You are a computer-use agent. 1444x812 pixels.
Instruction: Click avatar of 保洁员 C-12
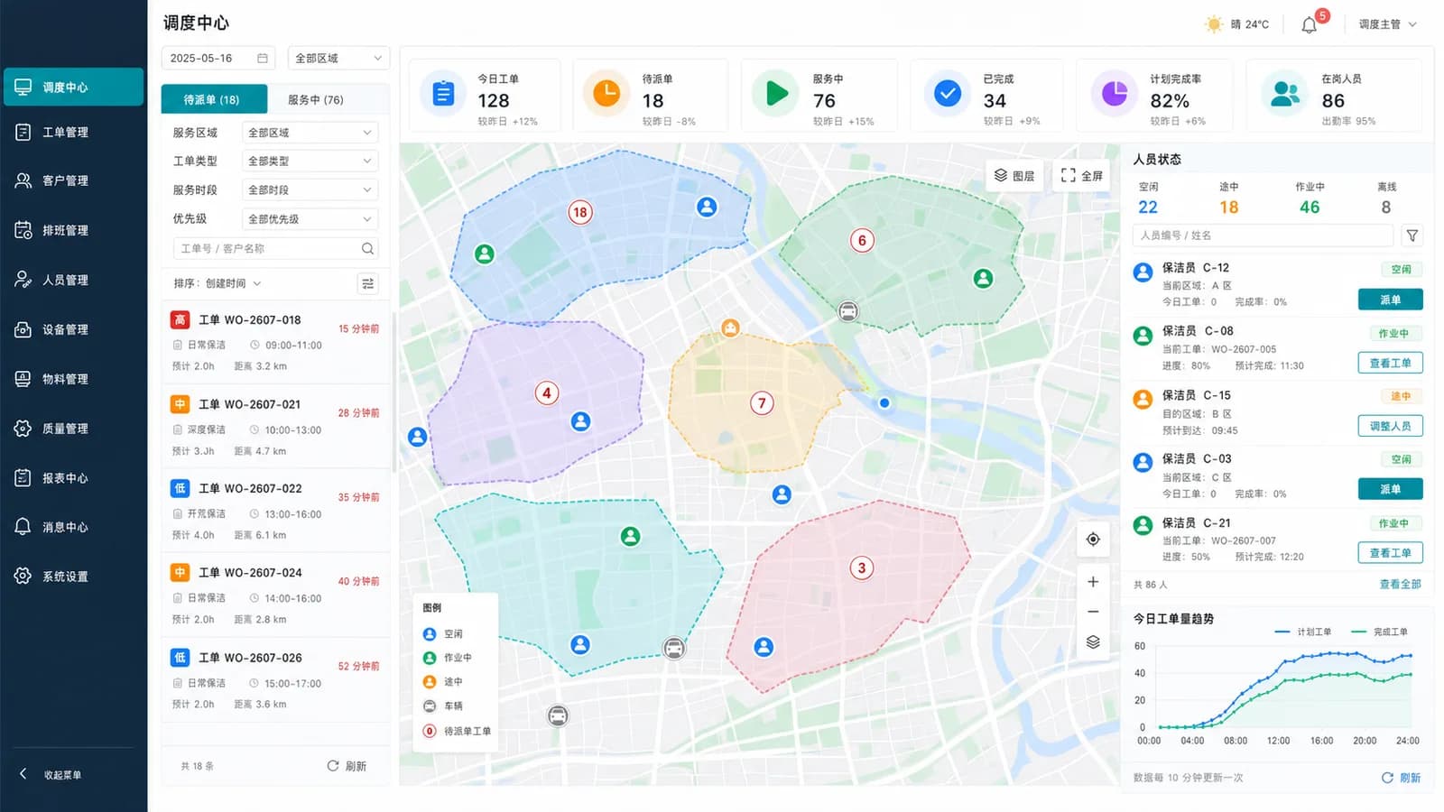1143,272
